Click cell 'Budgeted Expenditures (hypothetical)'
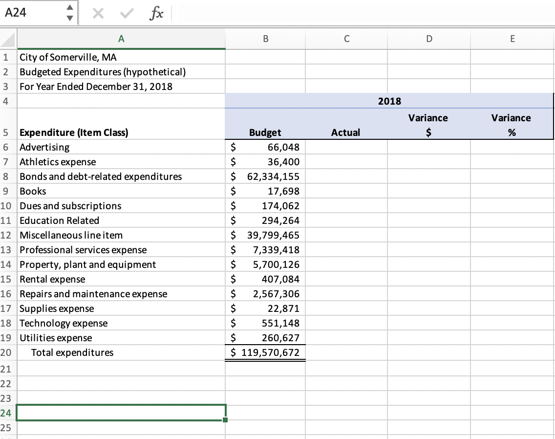Viewport: 555px width, 439px height. 121,72
